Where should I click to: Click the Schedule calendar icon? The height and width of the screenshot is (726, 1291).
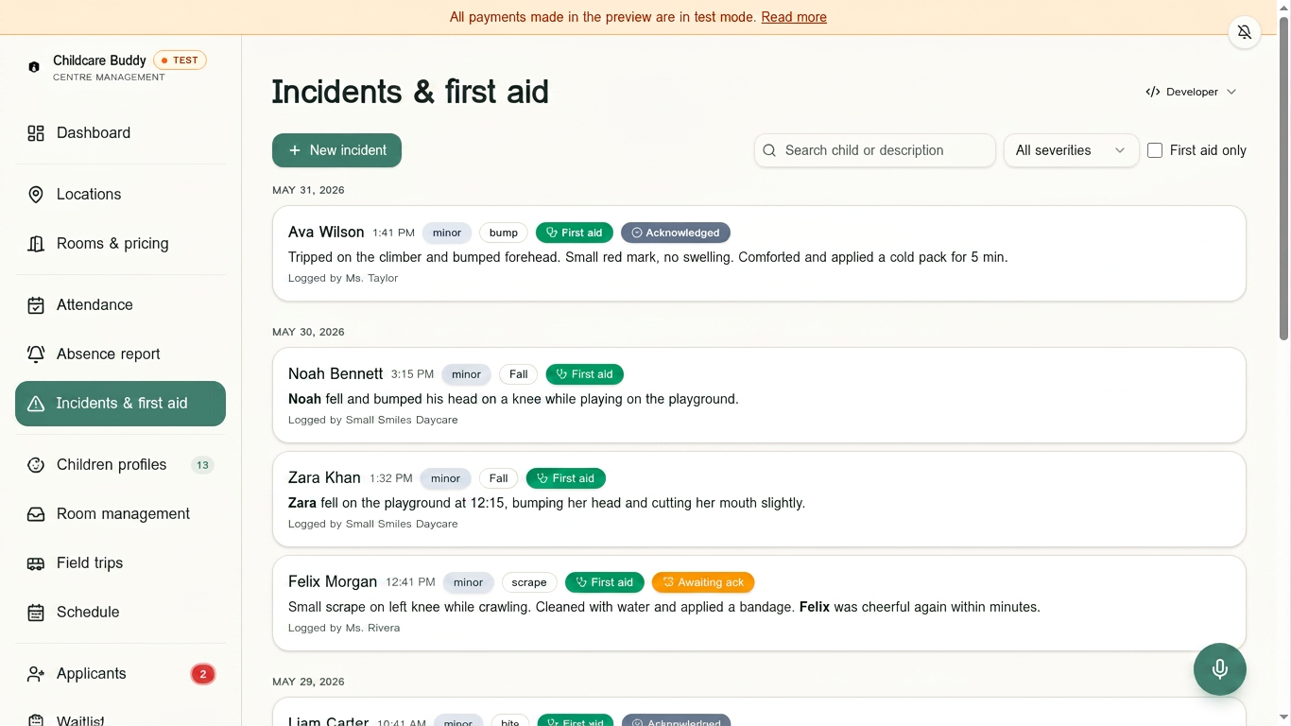coord(36,613)
